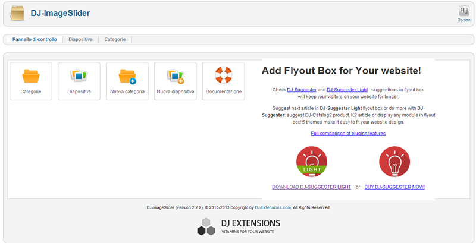Click the Opzioni label text
Image resolution: width=476 pixels, height=243 pixels.
[464, 20]
